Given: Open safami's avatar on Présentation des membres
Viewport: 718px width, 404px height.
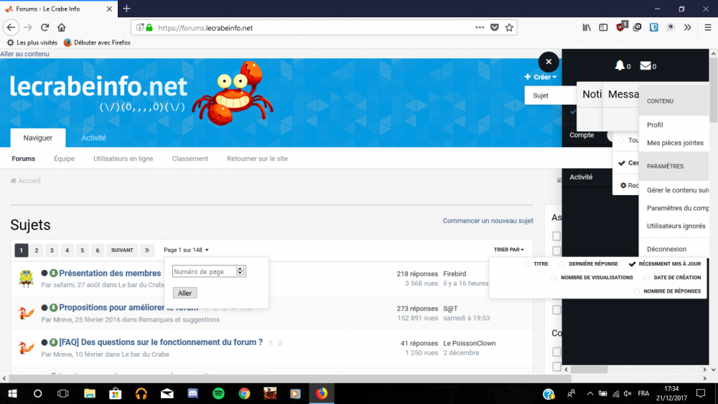Looking at the screenshot, I should coord(26,278).
